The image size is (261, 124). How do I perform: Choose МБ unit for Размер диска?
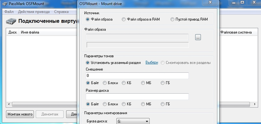(x=143, y=104)
